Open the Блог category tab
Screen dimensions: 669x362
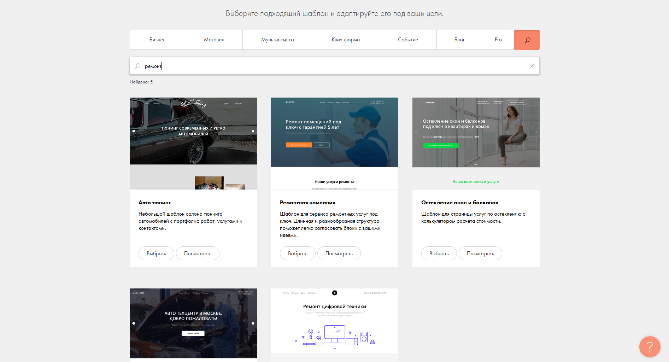coord(459,40)
